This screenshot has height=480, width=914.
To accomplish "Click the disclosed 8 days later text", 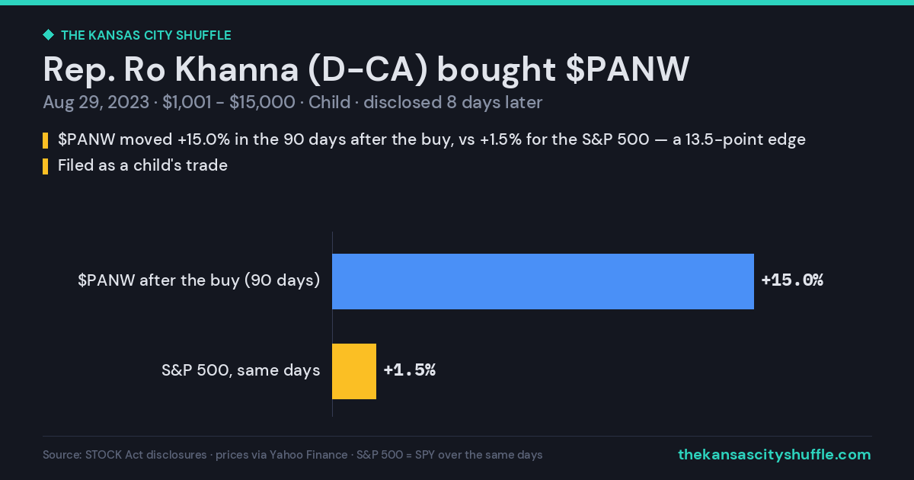I will tap(452, 103).
